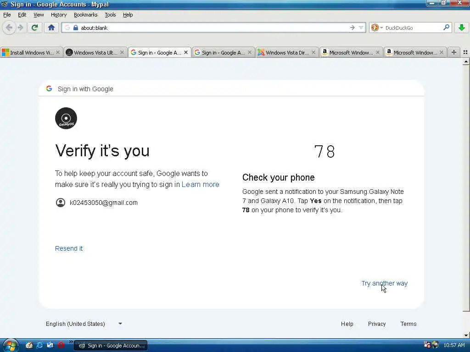Image resolution: width=470 pixels, height=352 pixels.
Task: Open the Tools menu
Action: (x=110, y=15)
